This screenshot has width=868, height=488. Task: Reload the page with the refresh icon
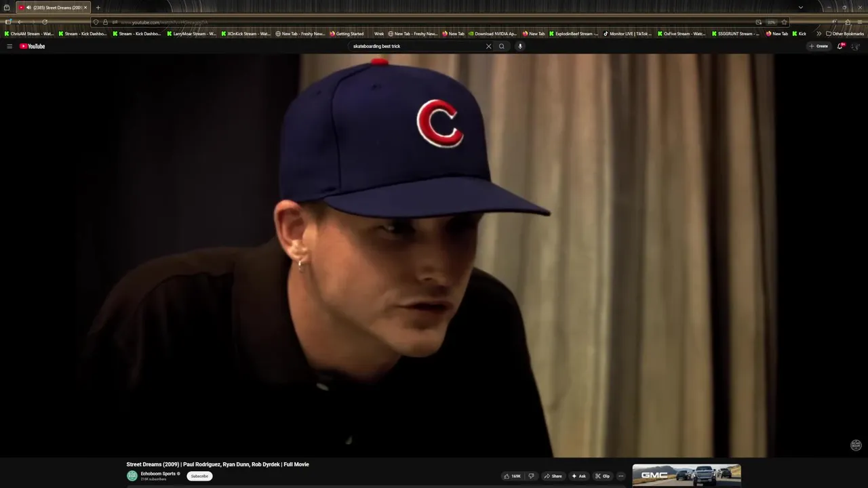pos(45,22)
